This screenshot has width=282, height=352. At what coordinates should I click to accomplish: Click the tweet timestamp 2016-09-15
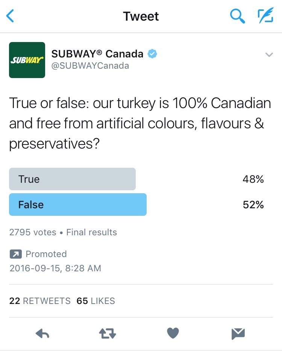(55, 268)
